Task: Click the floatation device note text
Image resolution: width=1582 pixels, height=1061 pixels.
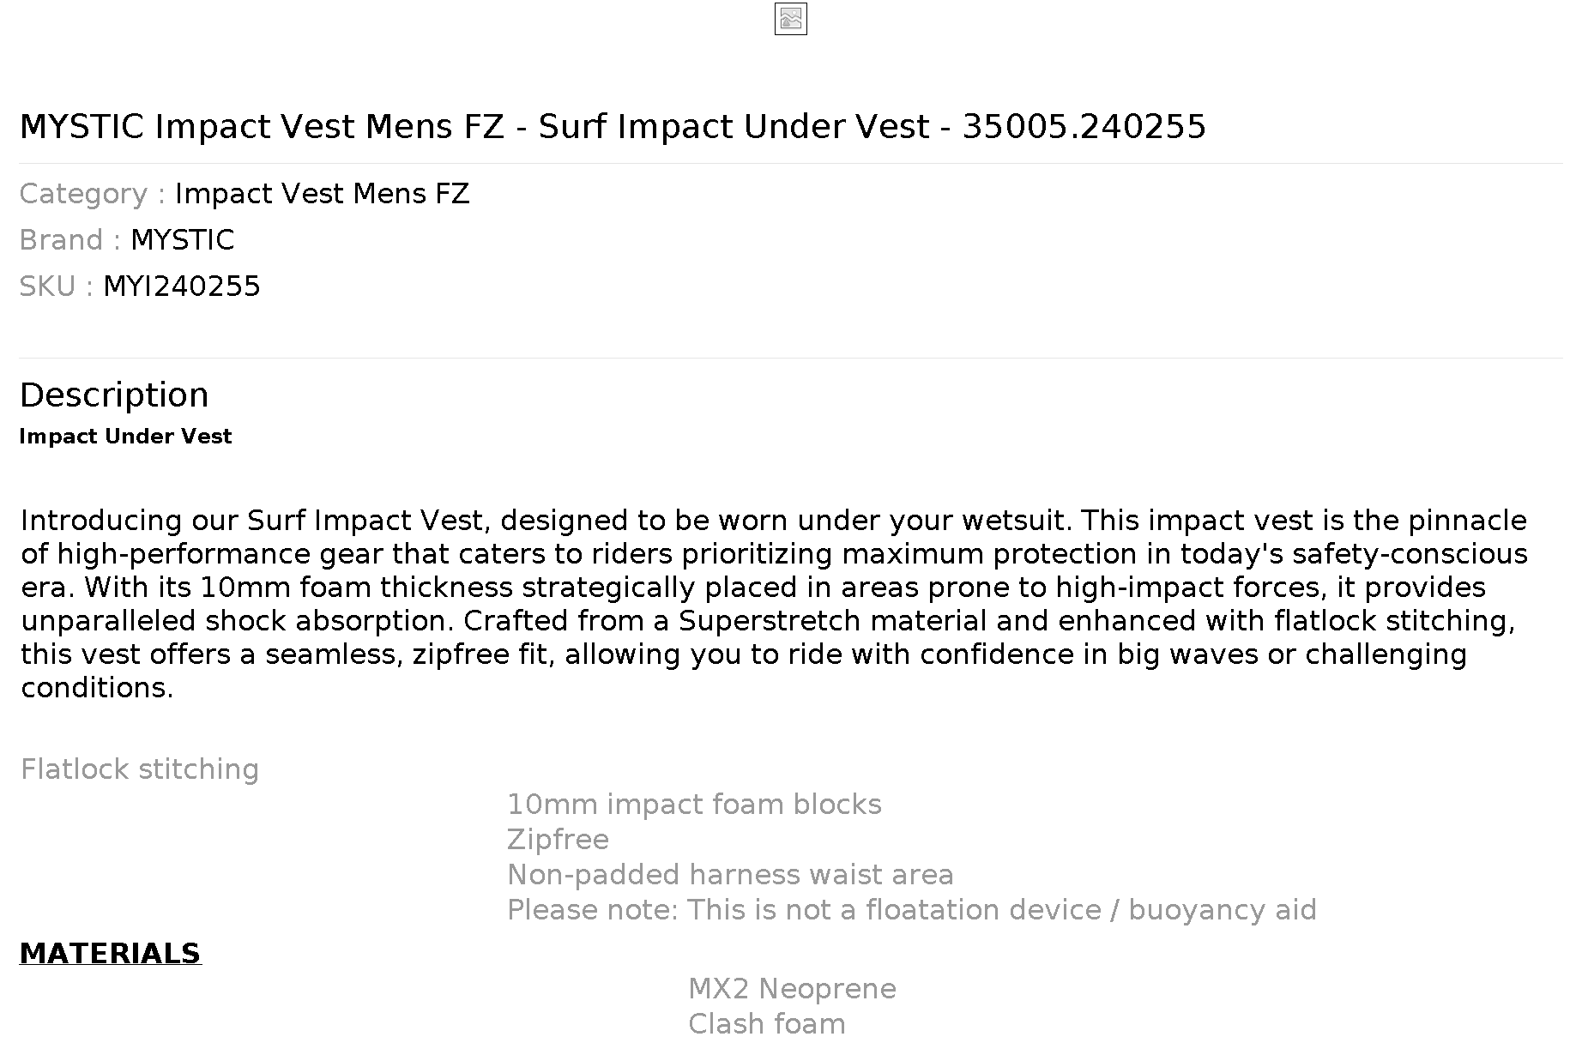Action: coord(911,910)
